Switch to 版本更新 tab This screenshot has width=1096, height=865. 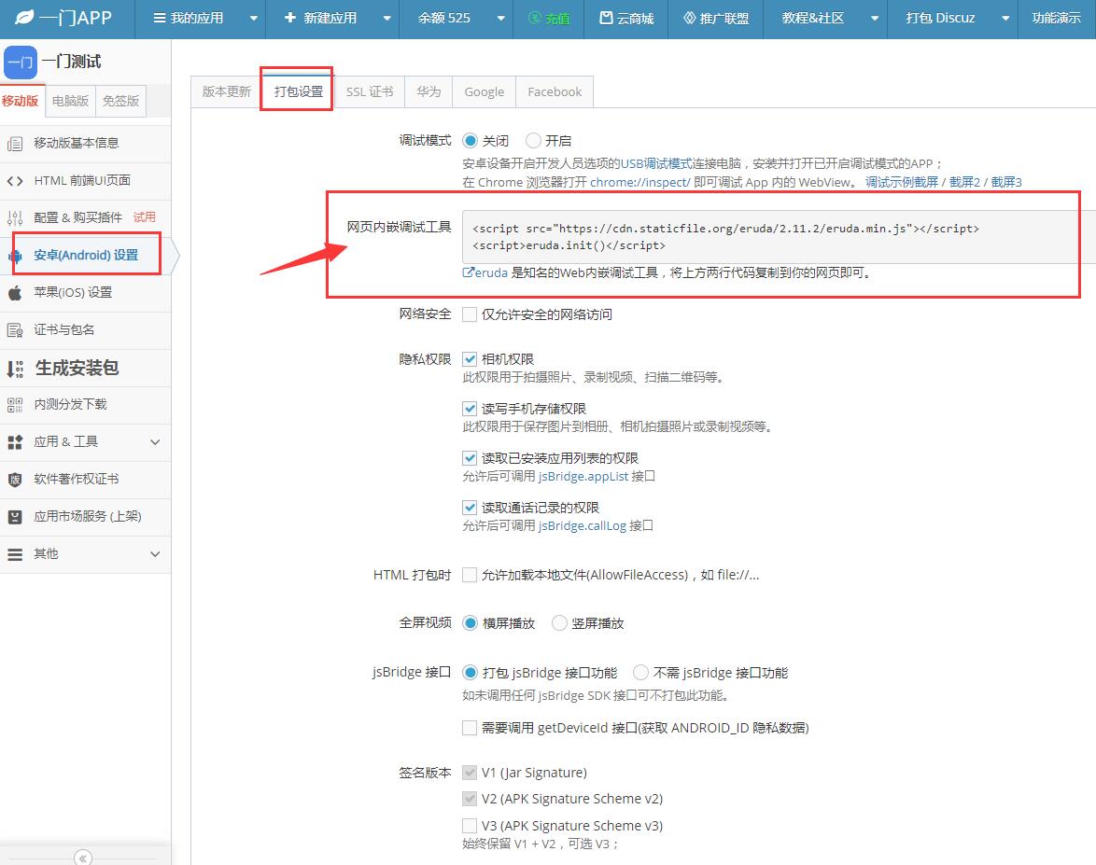(x=227, y=91)
